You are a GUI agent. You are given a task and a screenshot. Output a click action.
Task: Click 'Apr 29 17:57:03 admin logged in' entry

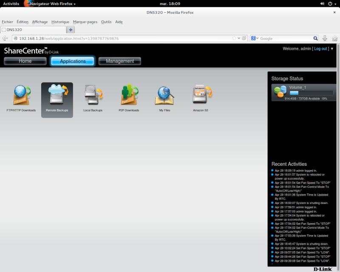(296, 211)
